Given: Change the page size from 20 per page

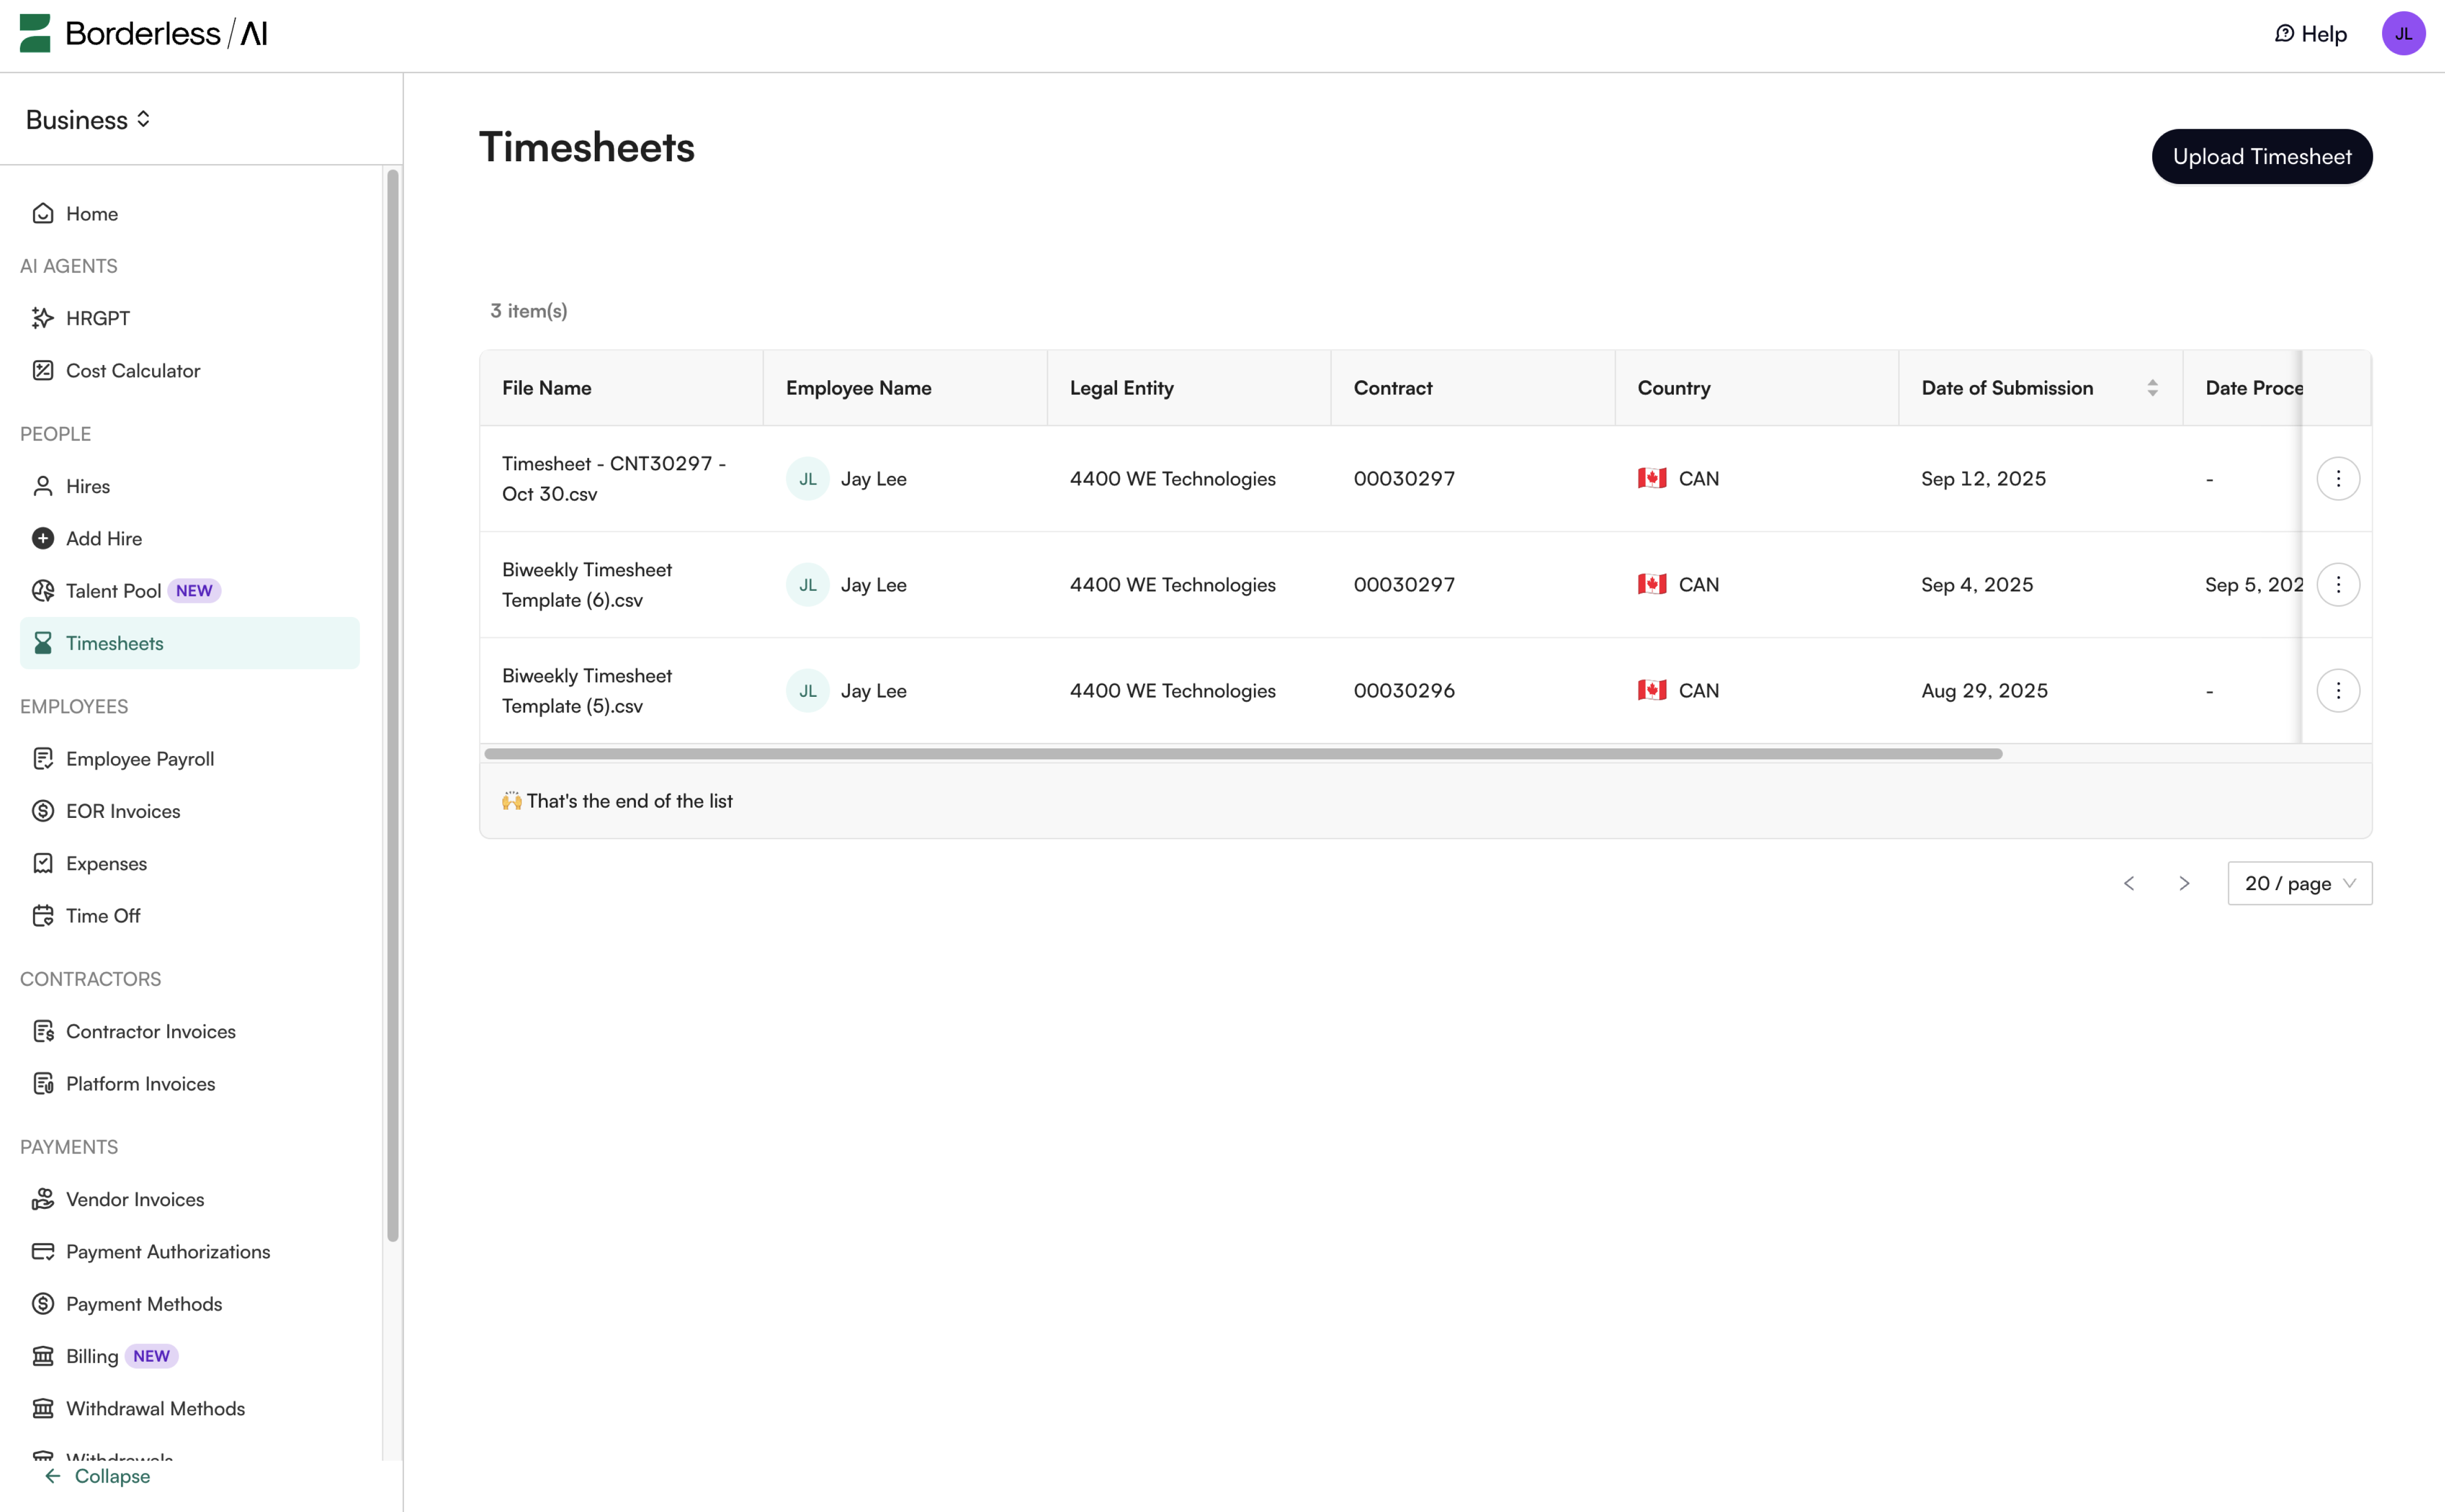Looking at the screenshot, I should [2299, 883].
